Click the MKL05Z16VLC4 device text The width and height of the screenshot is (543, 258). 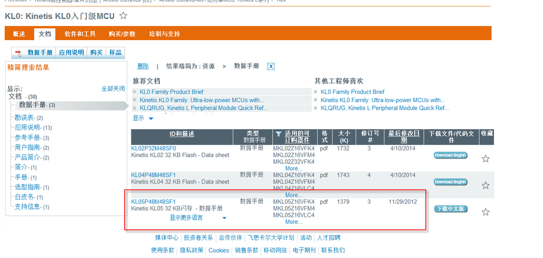(x=294, y=215)
